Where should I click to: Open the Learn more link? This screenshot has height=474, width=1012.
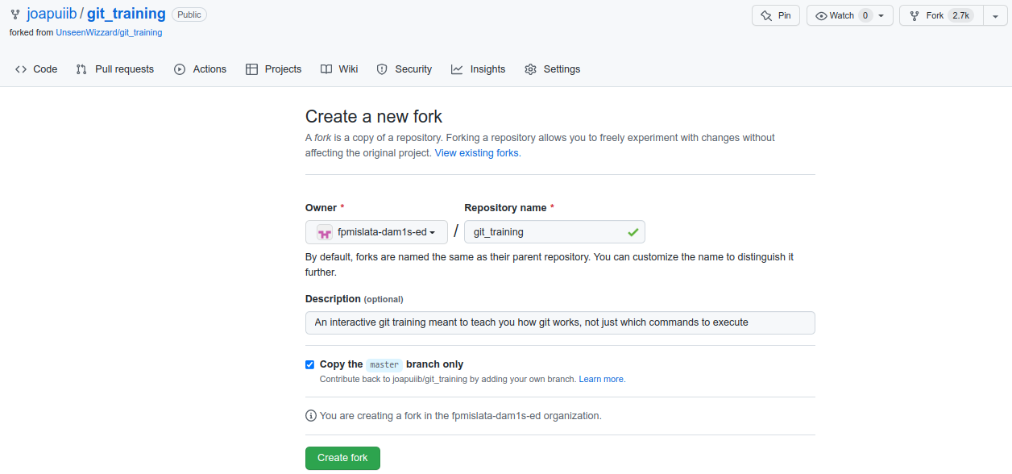[601, 379]
